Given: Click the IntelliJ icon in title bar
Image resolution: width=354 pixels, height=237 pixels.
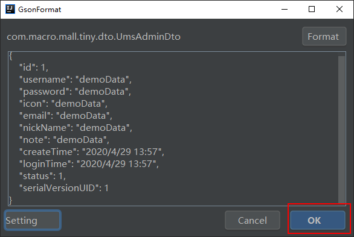Looking at the screenshot, I should point(10,9).
